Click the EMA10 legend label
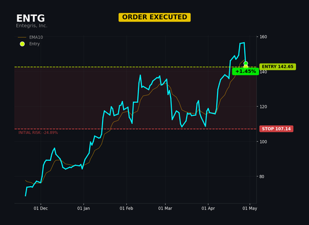 pyautogui.click(x=36, y=37)
